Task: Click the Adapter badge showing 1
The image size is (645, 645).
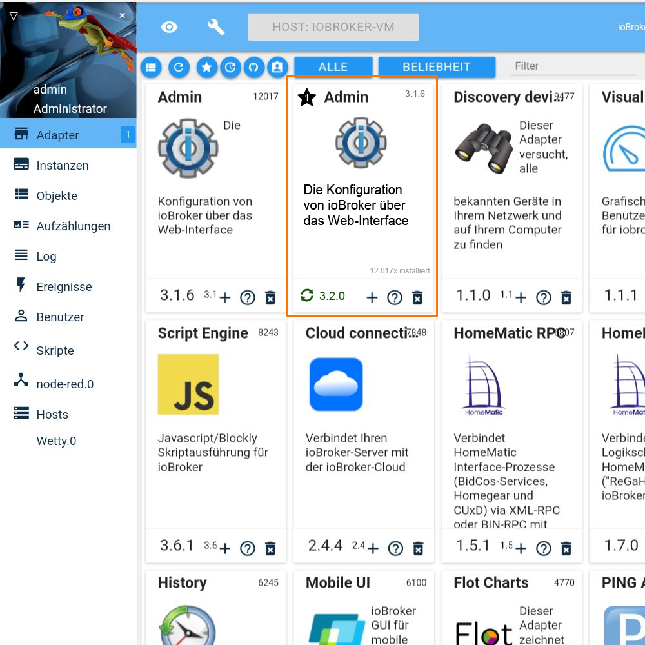Action: [128, 135]
